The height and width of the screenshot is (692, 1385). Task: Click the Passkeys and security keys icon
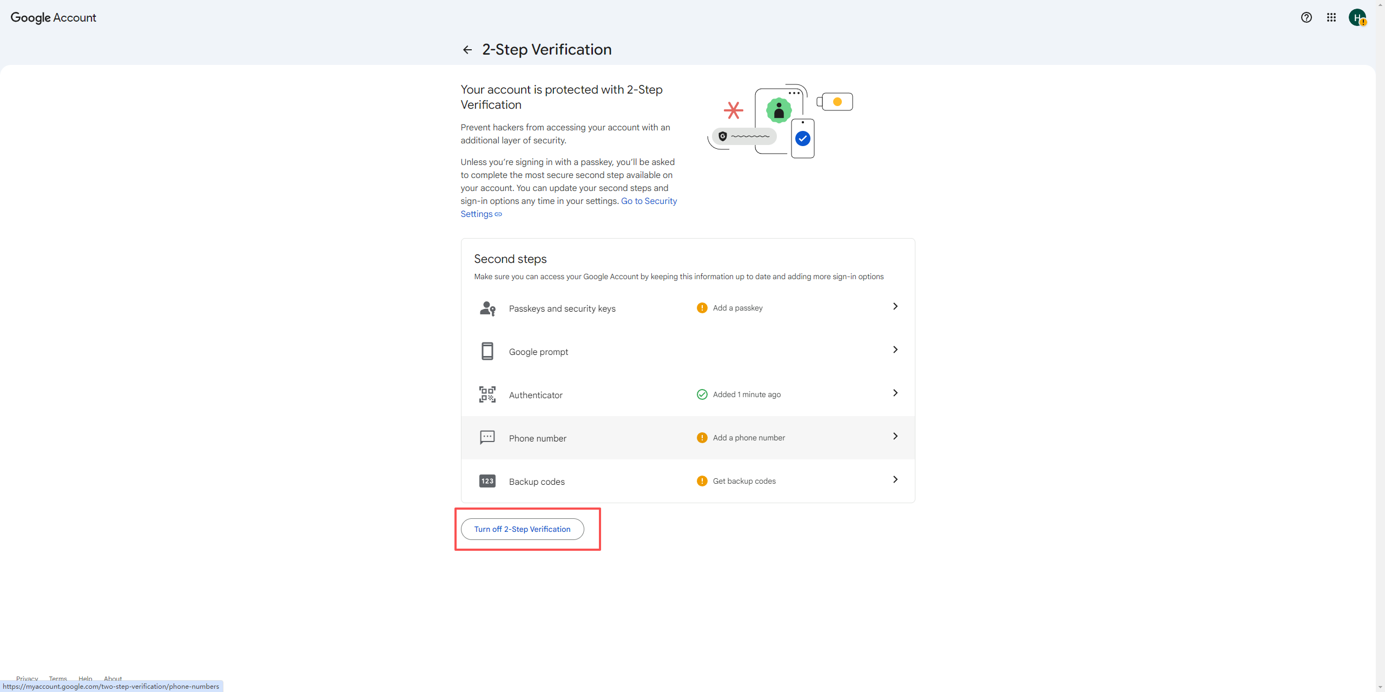pyautogui.click(x=487, y=308)
